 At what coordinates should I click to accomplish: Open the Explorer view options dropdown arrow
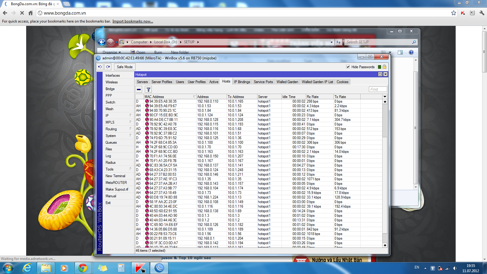[390, 52]
